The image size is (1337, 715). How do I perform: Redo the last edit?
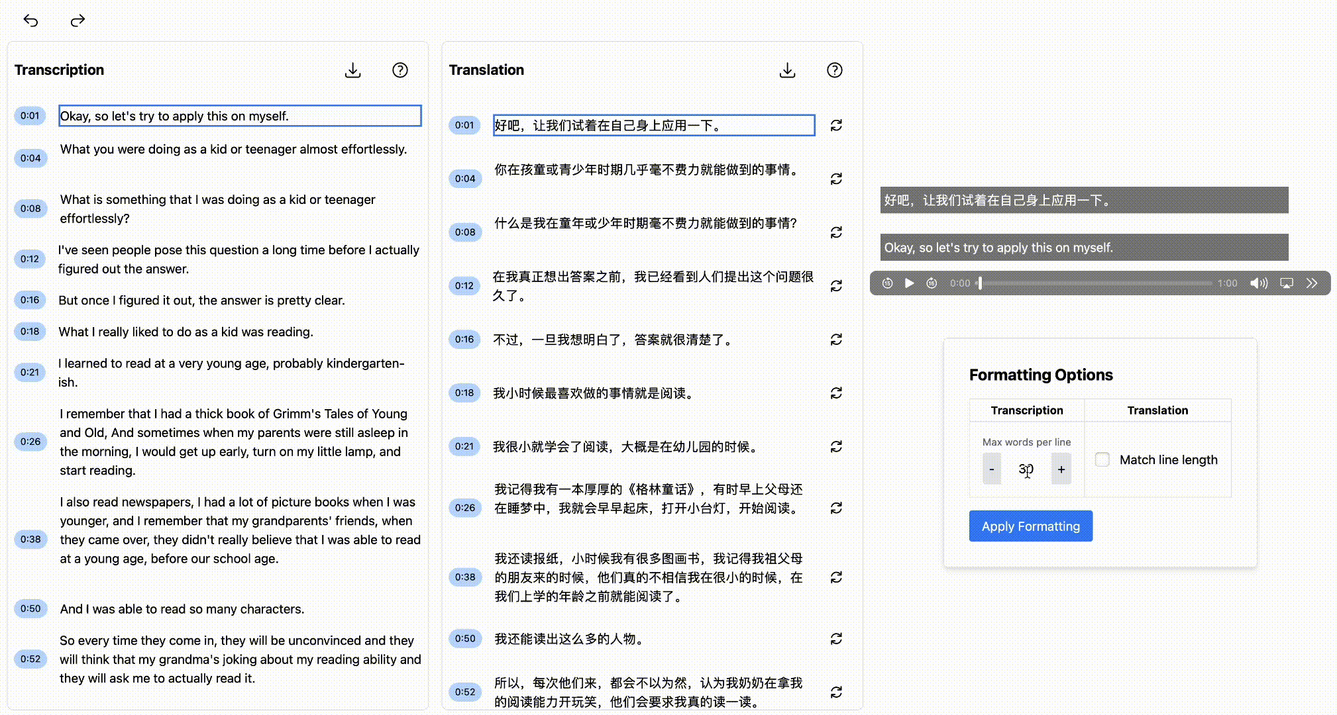[x=78, y=21]
